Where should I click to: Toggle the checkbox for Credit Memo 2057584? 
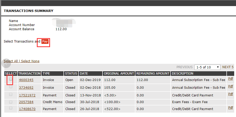coord(11,102)
